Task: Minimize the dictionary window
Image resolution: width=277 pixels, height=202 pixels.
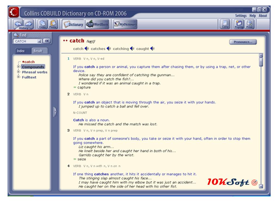Action: pos(254,10)
